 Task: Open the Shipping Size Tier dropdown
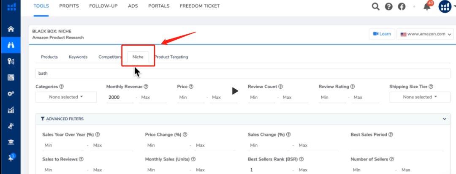tap(420, 97)
